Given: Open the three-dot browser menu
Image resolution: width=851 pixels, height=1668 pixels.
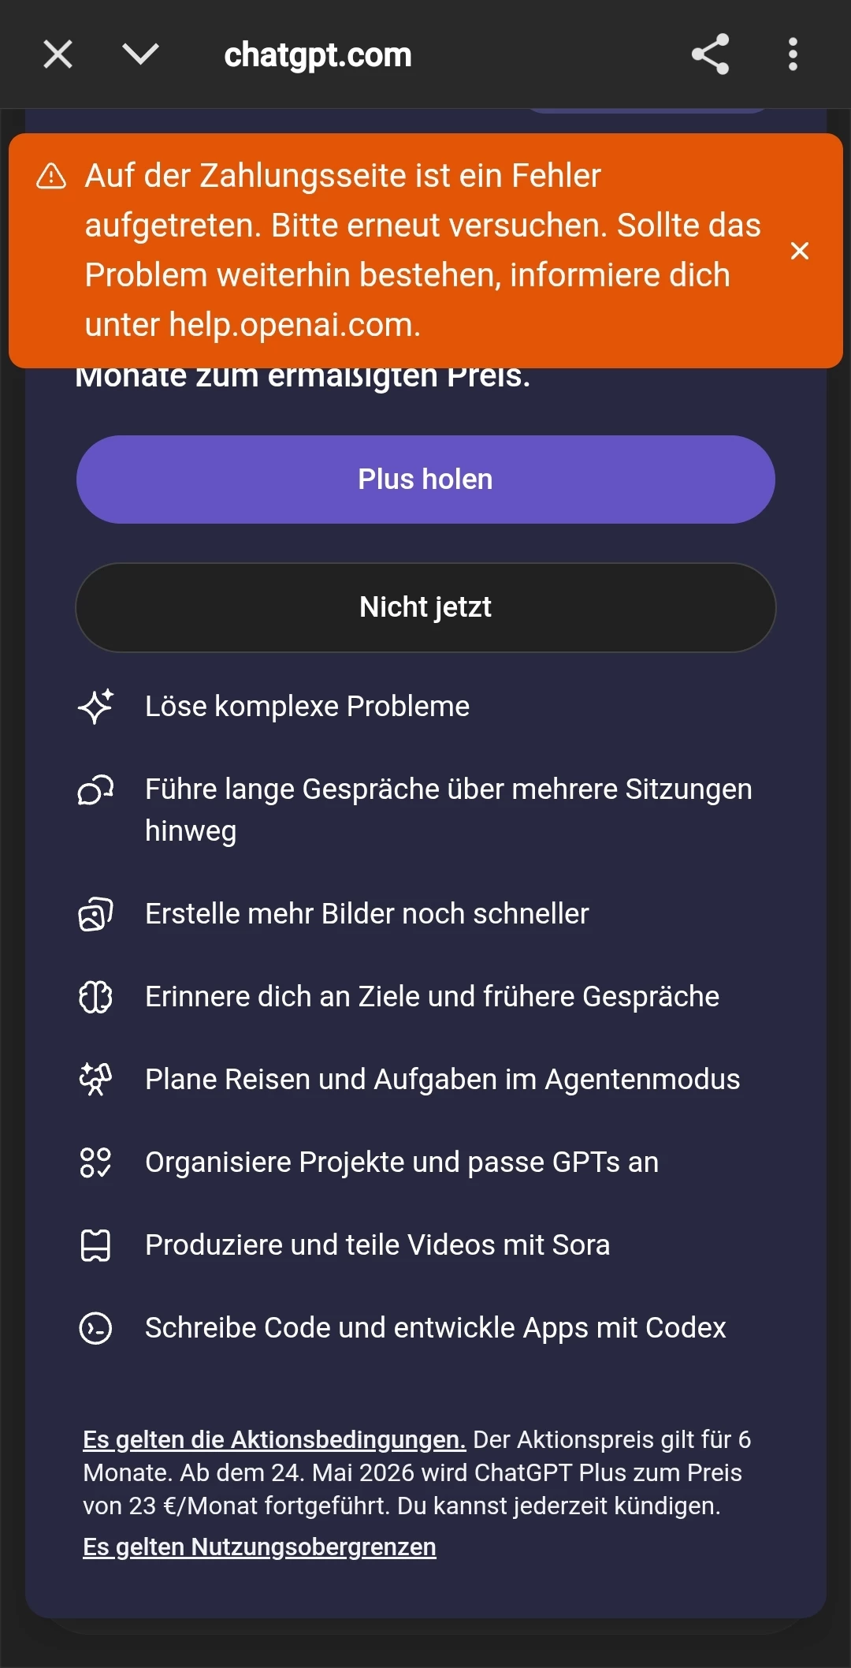Looking at the screenshot, I should 793,54.
